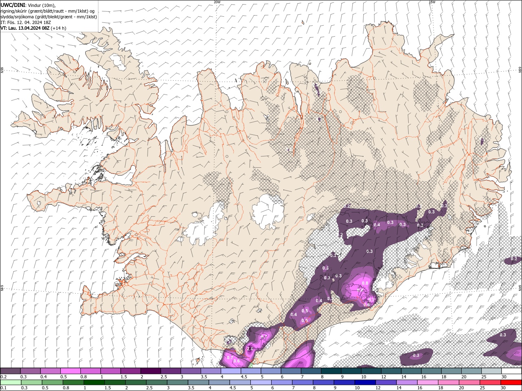Pick the bottom legend swatch between 0.5 and 0.8
Screen dimensions: 522x391
point(53,382)
